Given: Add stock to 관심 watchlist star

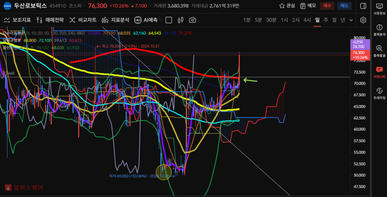Looking at the screenshot, I should click(287, 6).
